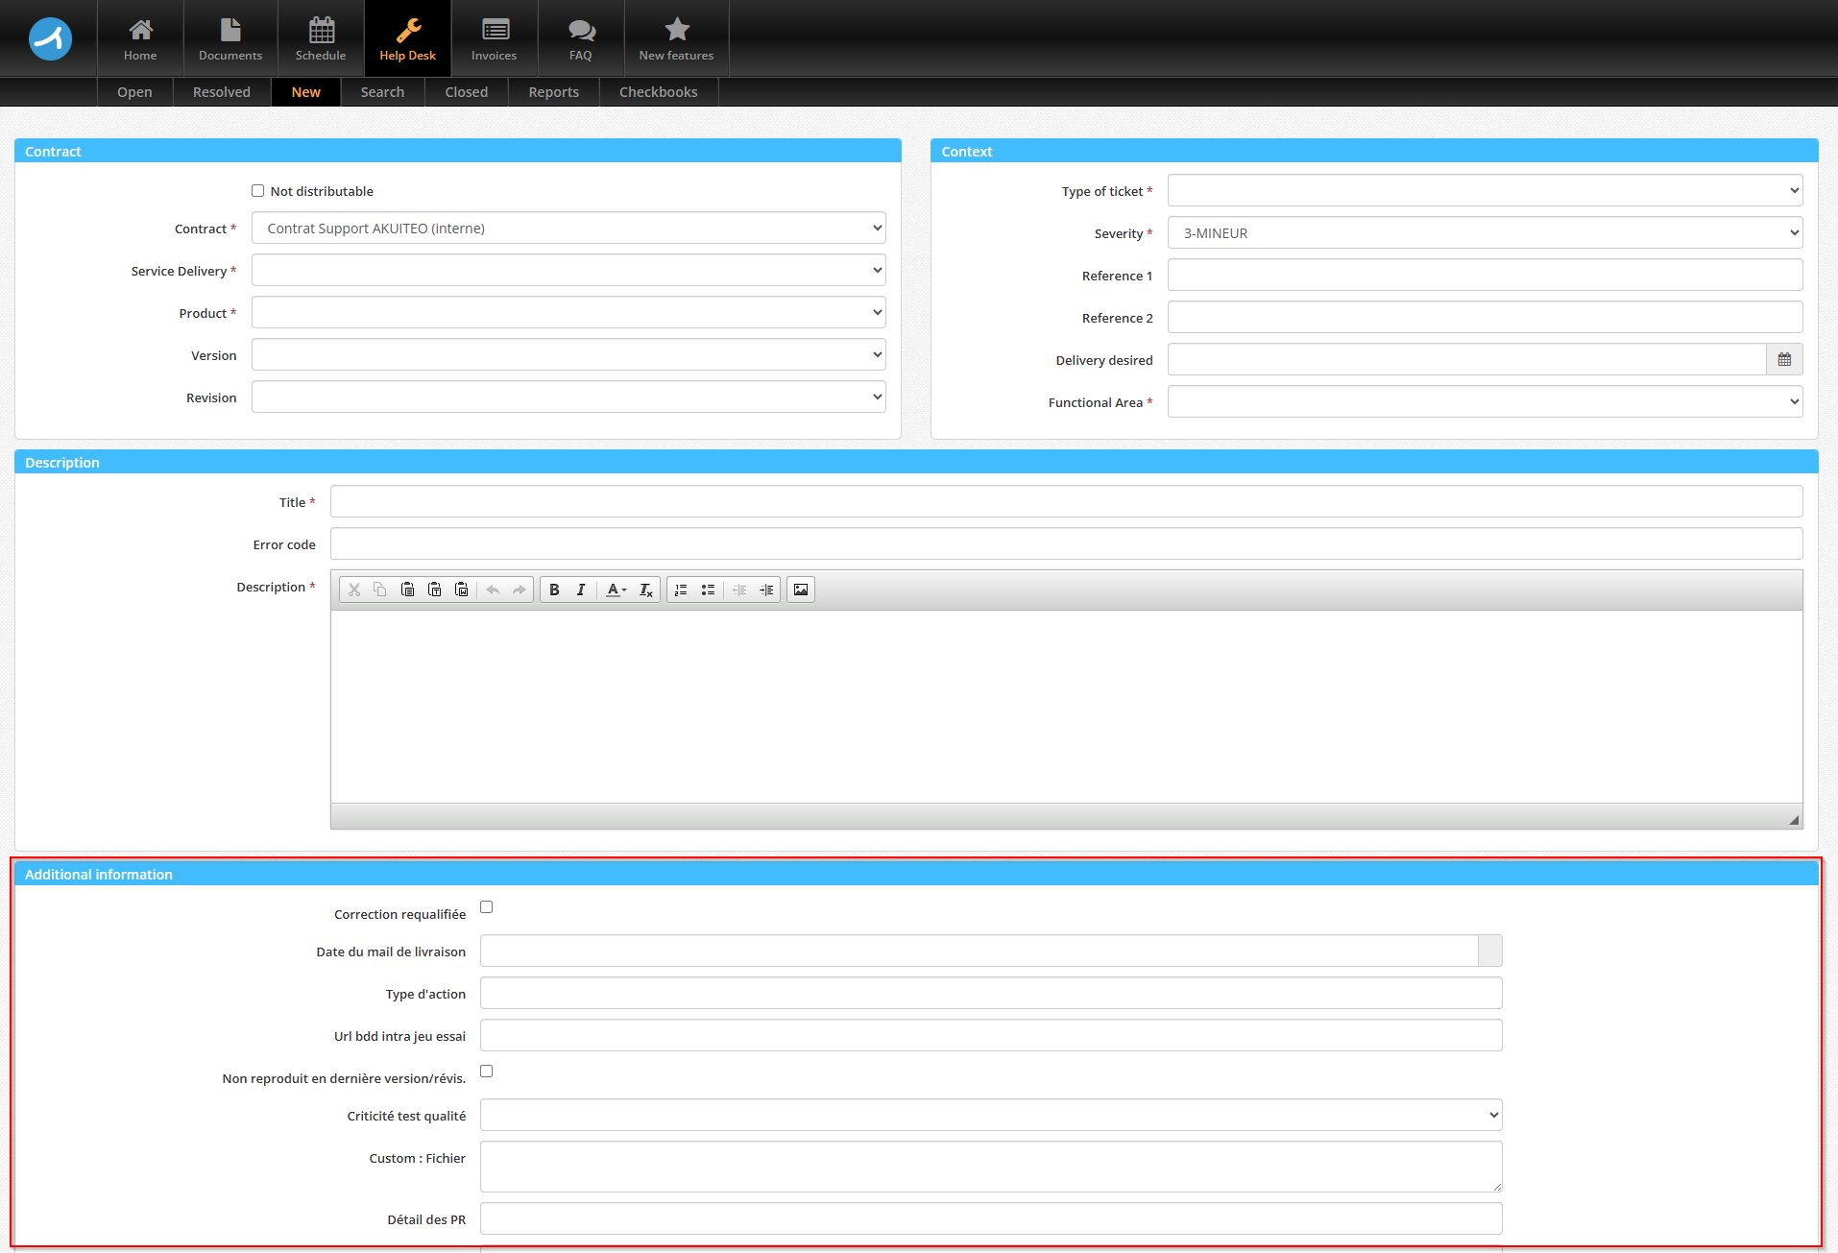Image resolution: width=1838 pixels, height=1253 pixels.
Task: Open the Checkbooks subsection
Action: pyautogui.click(x=658, y=92)
